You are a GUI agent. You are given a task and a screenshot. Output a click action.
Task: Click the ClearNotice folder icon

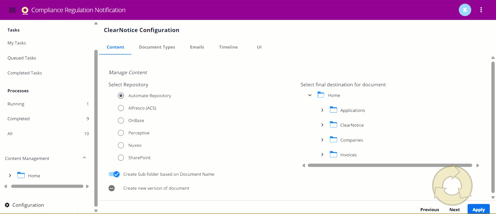pos(333,125)
